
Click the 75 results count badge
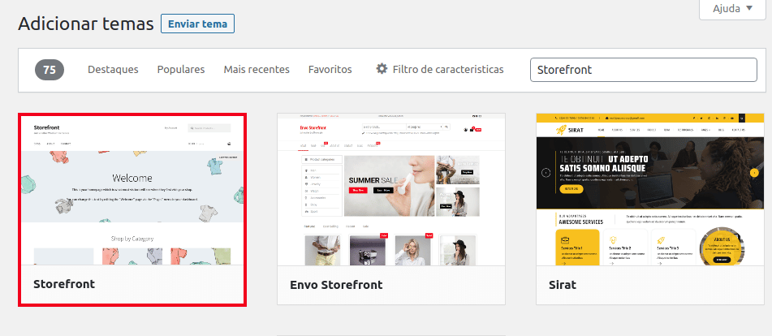click(50, 70)
